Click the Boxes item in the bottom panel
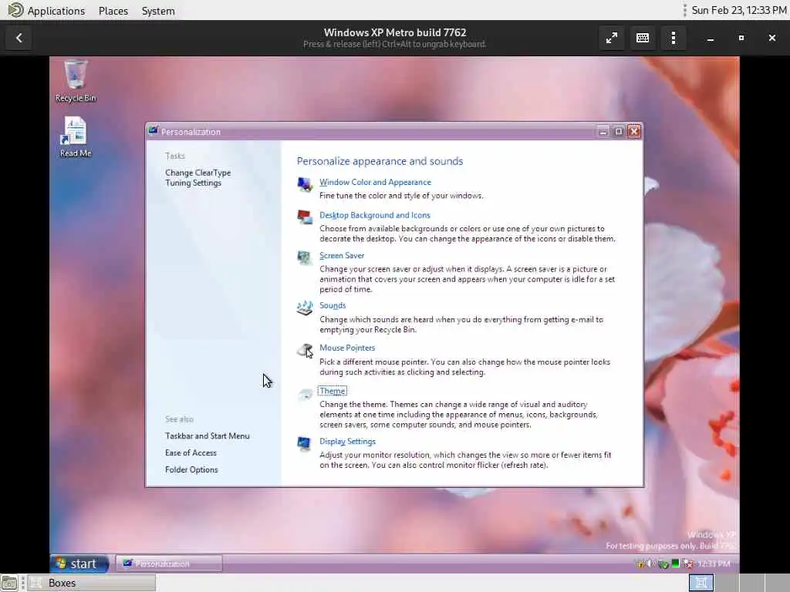 point(91,583)
